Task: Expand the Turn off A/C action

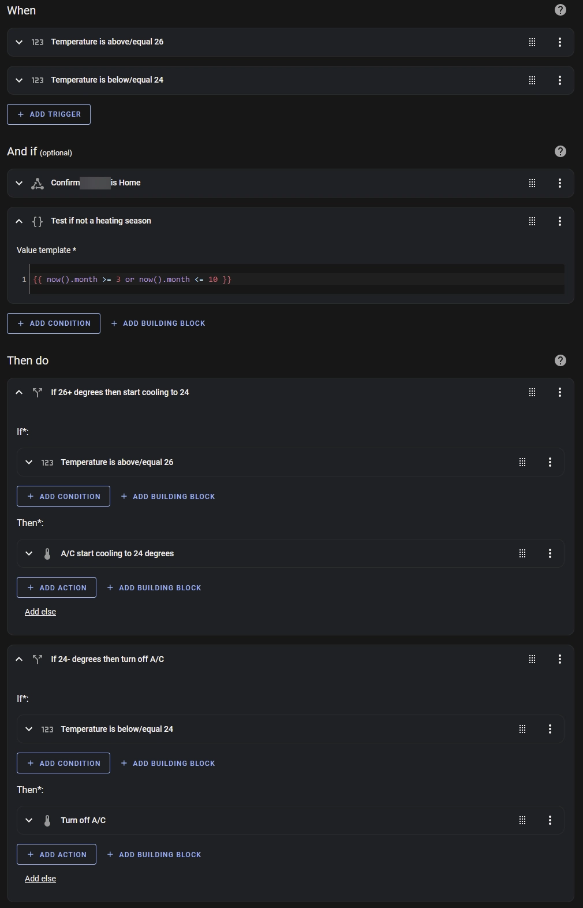Action: 29,820
